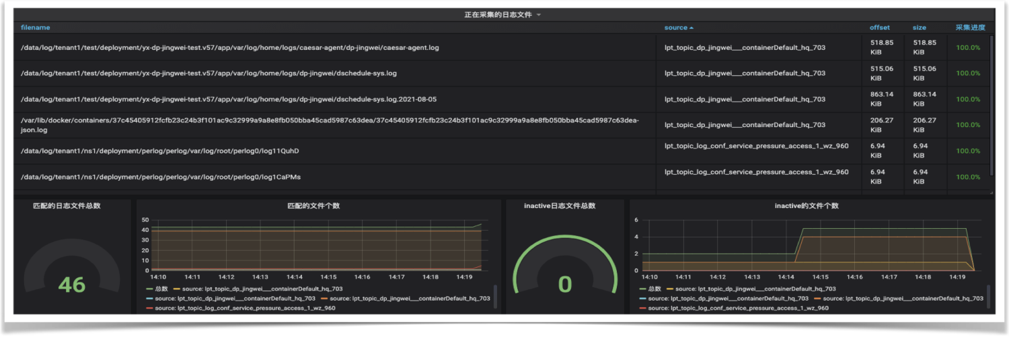This screenshot has height=337, width=1009.
Task: Toggle red pressure_access_1_wz_960 legend in inactive的文件个数 chart
Action: click(x=733, y=308)
